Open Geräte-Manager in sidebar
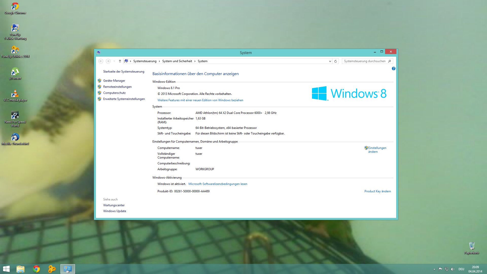The height and width of the screenshot is (274, 487). pos(114,81)
